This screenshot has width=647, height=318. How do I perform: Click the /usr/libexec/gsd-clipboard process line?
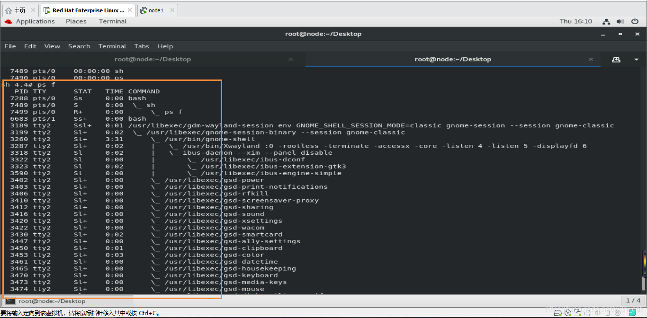click(146, 248)
